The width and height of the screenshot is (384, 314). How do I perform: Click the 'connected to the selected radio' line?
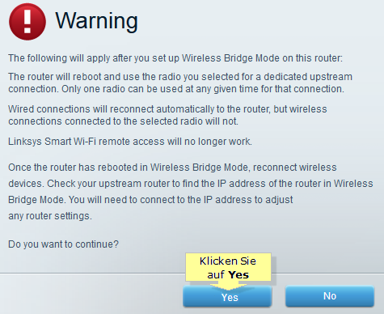tap(123, 121)
